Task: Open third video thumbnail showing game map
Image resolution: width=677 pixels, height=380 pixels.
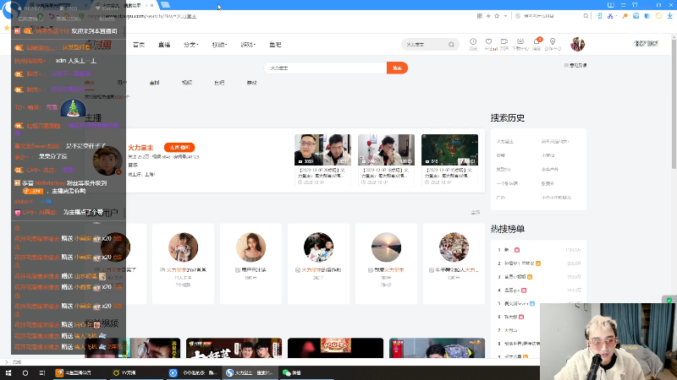Action: (449, 149)
